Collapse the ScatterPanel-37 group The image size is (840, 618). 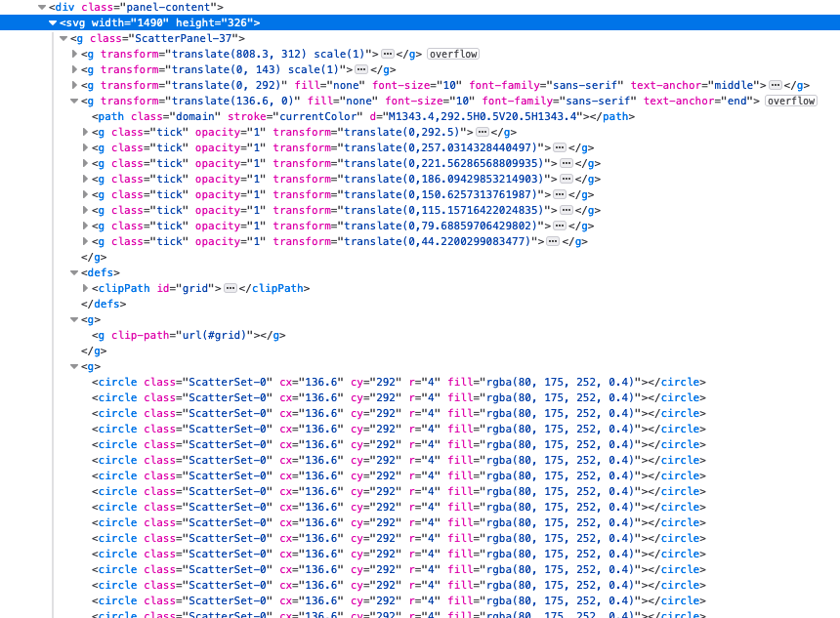[62, 38]
